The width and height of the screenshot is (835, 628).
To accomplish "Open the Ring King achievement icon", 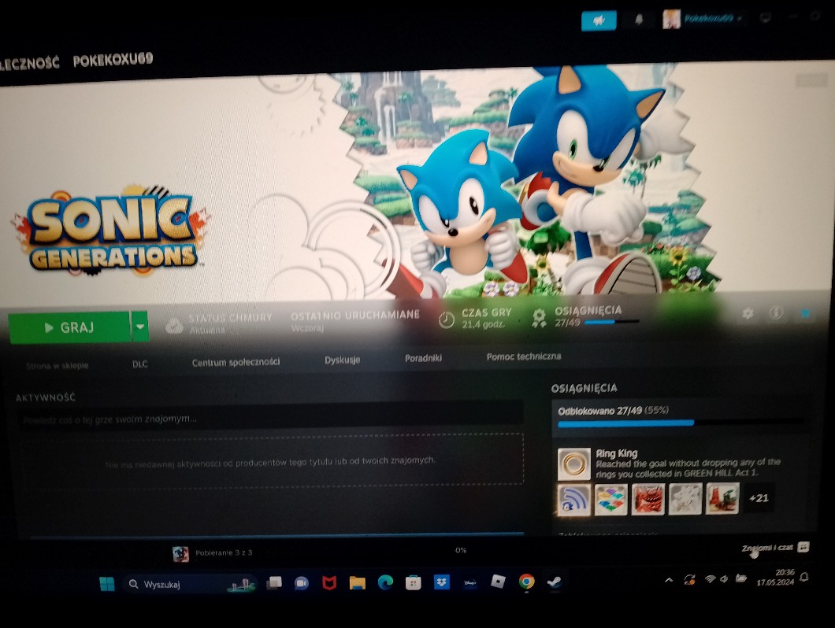I will tap(573, 464).
